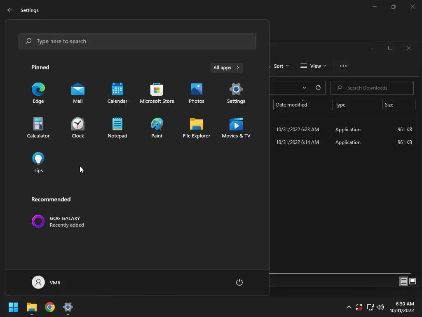Click the Windows Start button on taskbar
Image resolution: width=422 pixels, height=317 pixels.
[x=13, y=307]
